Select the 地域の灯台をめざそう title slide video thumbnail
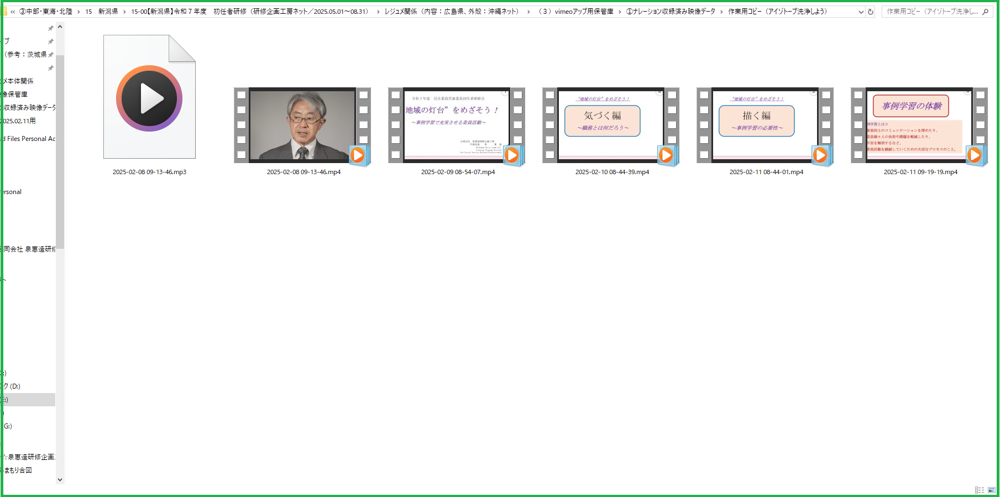The image size is (1000, 497). click(457, 125)
